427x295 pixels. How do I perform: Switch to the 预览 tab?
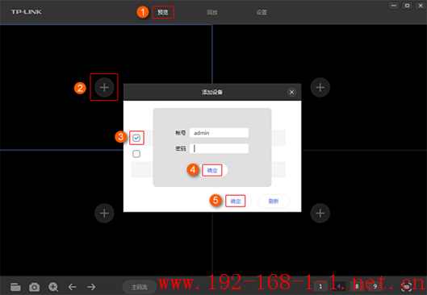163,12
